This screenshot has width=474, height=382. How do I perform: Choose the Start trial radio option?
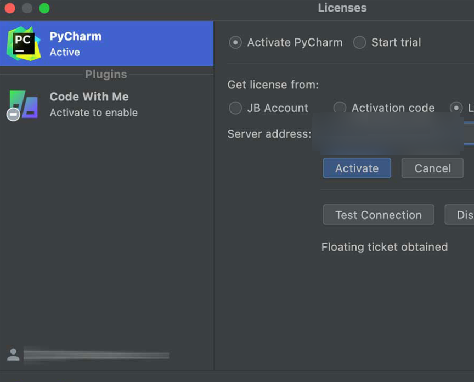pyautogui.click(x=359, y=42)
